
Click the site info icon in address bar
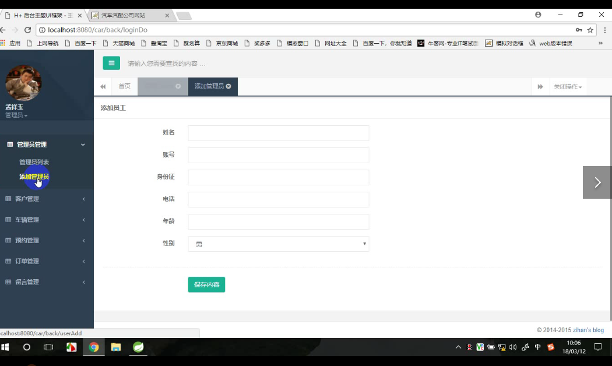click(42, 30)
